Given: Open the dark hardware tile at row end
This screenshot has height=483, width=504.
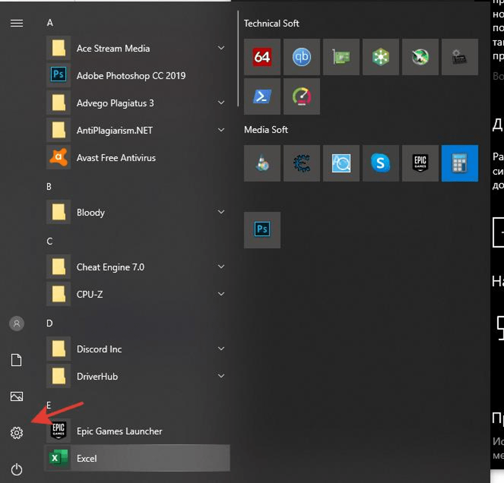Looking at the screenshot, I should point(459,57).
